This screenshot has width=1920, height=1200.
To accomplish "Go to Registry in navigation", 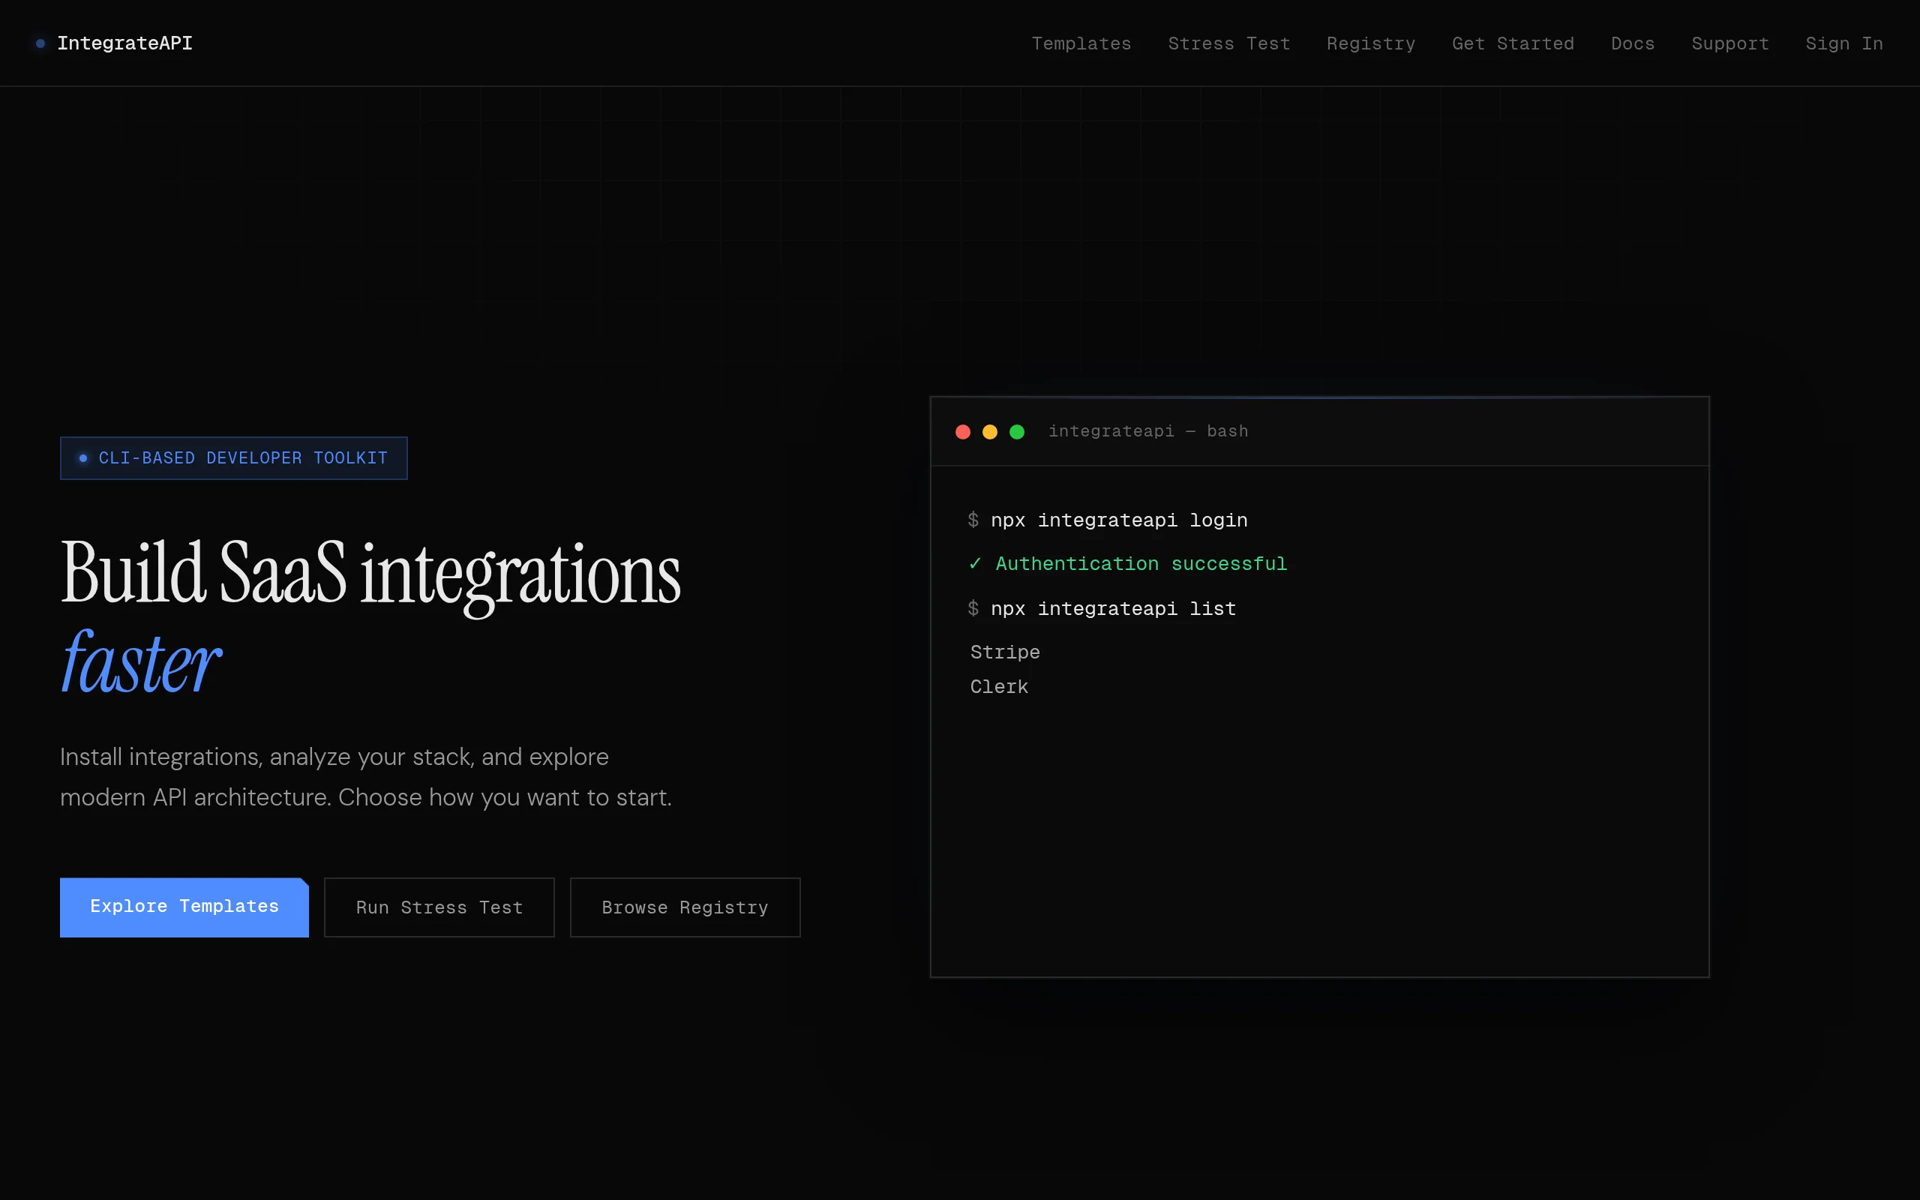I will [1370, 43].
